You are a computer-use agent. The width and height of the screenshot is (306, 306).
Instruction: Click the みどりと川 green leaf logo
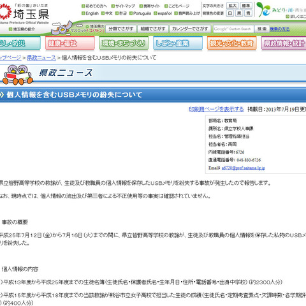[263, 10]
